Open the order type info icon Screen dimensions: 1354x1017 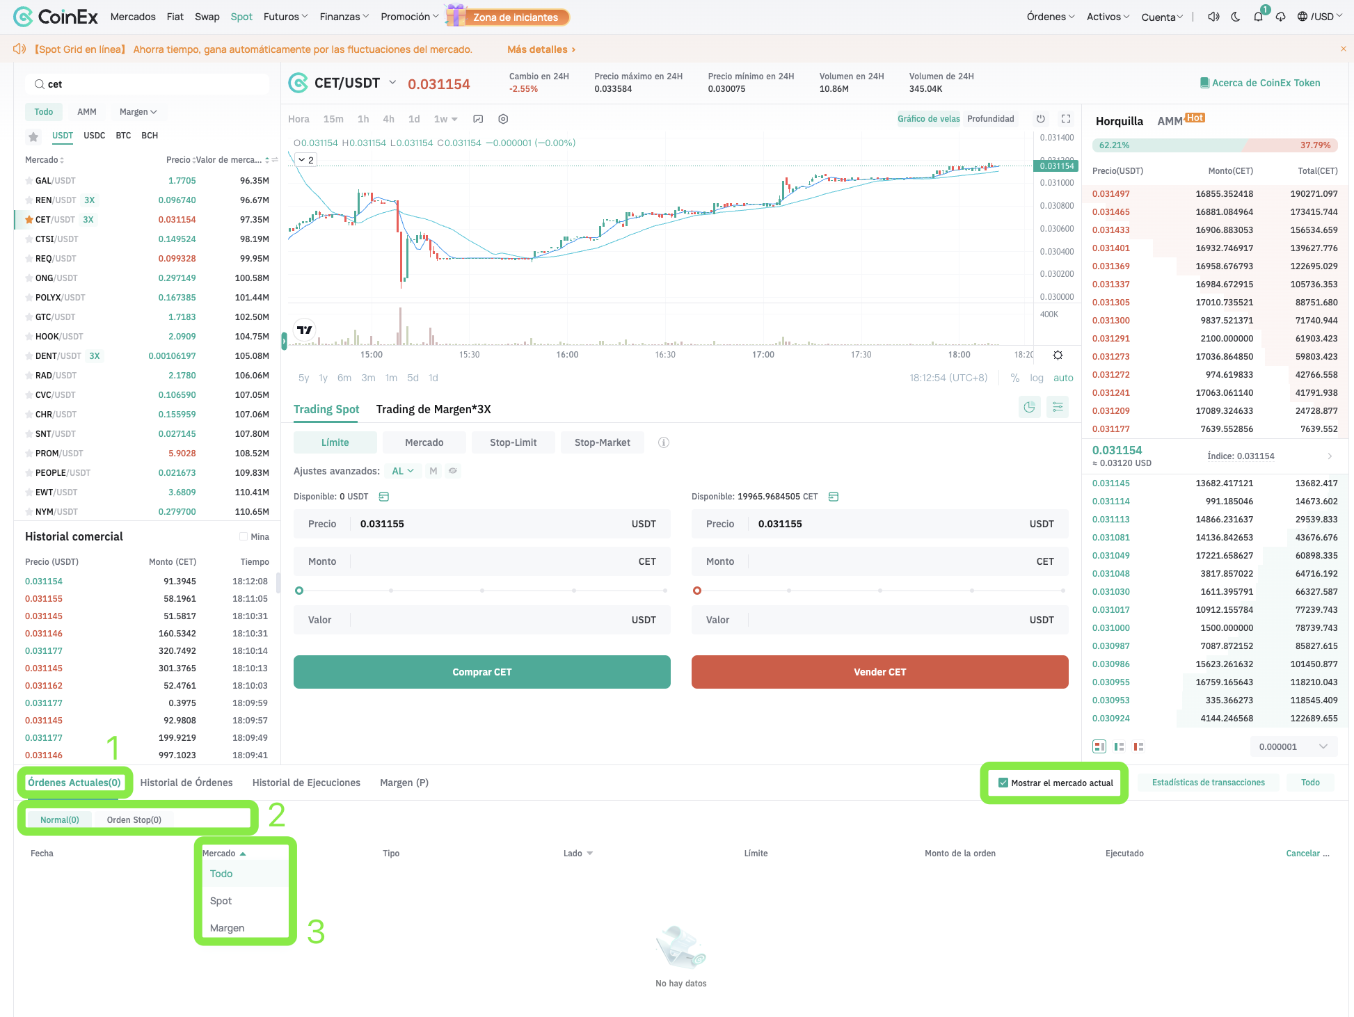[664, 442]
